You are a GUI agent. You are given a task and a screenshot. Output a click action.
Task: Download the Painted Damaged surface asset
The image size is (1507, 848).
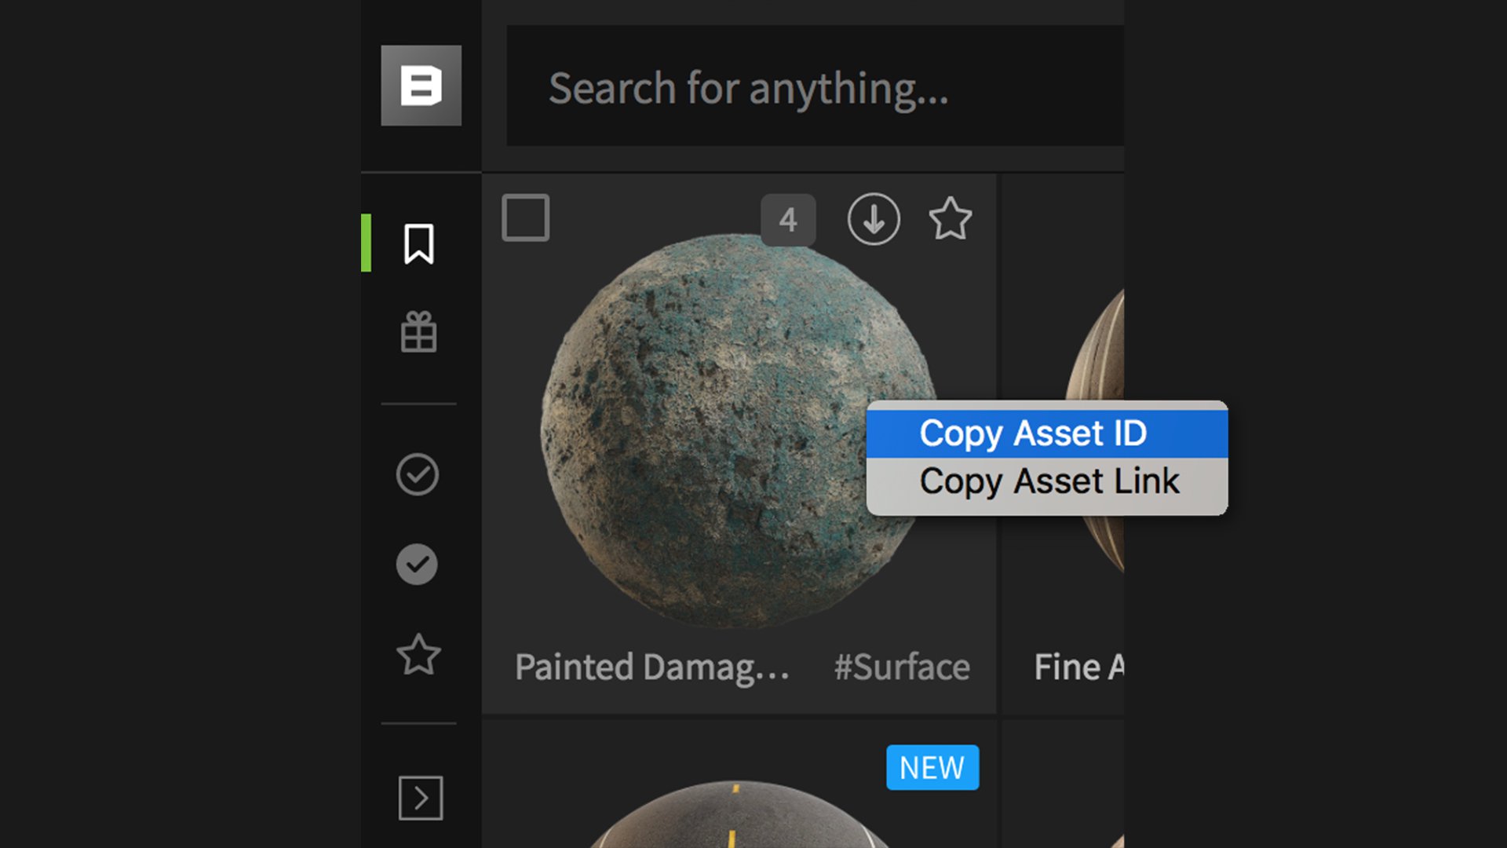coord(874,219)
